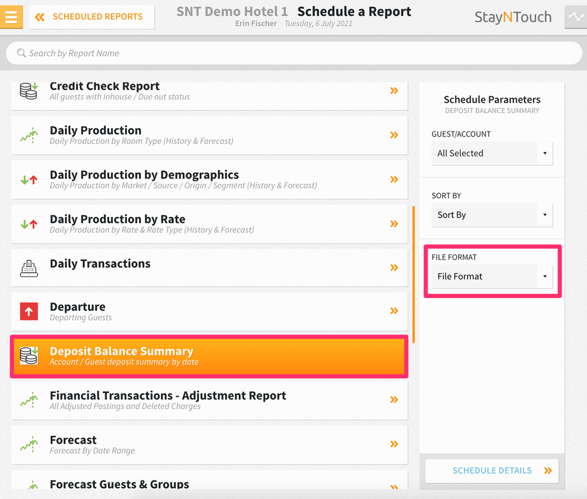Click Daily Transactions register icon
Image resolution: width=587 pixels, height=499 pixels.
pos(29,269)
